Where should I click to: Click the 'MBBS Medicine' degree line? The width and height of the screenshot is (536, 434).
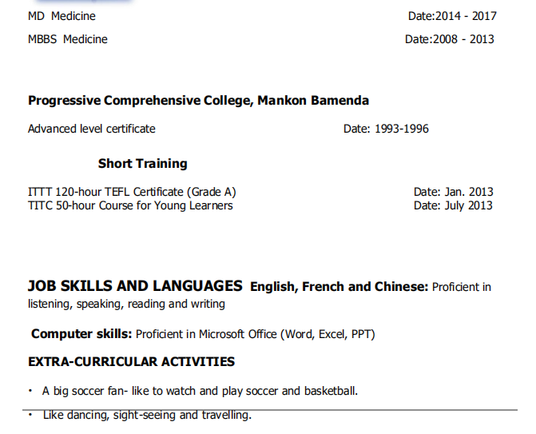pos(67,39)
